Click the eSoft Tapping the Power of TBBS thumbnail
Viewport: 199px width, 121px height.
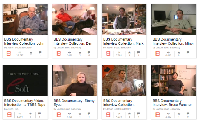click(25, 81)
